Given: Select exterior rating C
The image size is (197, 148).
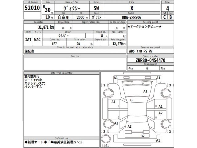Looking at the screenshot, I should [164, 17].
